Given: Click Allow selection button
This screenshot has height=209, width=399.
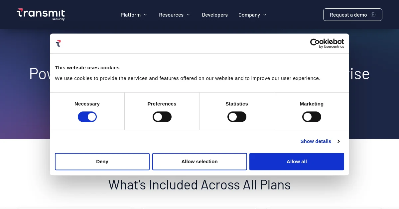Looking at the screenshot, I should click(x=199, y=162).
